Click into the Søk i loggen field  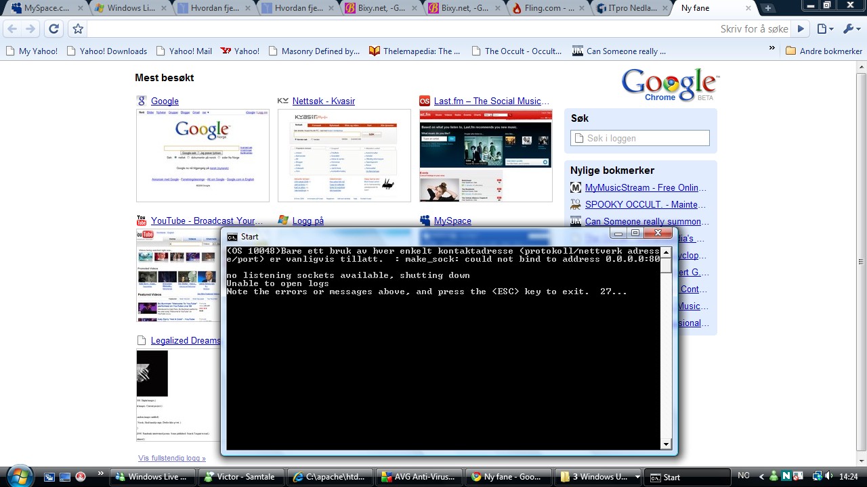[640, 138]
